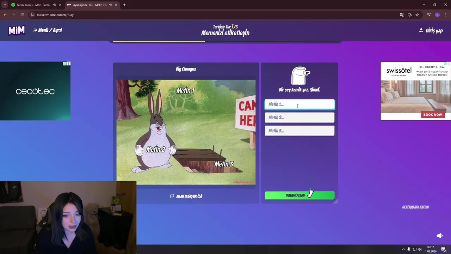This screenshot has width=451, height=254.
Task: Open the network tray icon
Action: tap(414, 249)
